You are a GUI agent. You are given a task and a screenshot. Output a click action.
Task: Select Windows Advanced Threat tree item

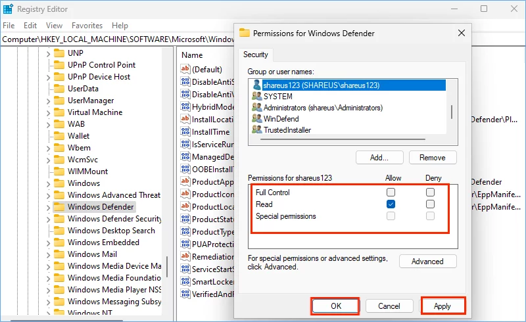tap(114, 195)
